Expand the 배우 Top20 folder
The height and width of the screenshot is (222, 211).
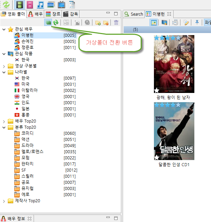4,121
